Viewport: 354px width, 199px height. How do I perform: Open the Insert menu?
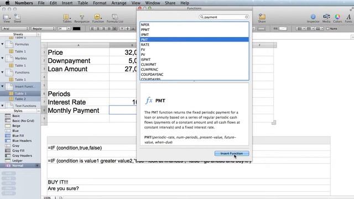tap(67, 3)
